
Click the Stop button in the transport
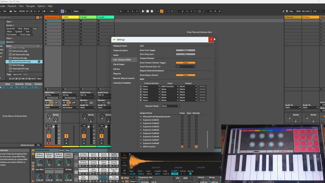click(148, 11)
